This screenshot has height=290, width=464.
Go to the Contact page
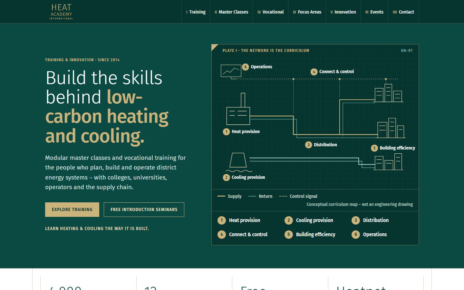tap(403, 12)
